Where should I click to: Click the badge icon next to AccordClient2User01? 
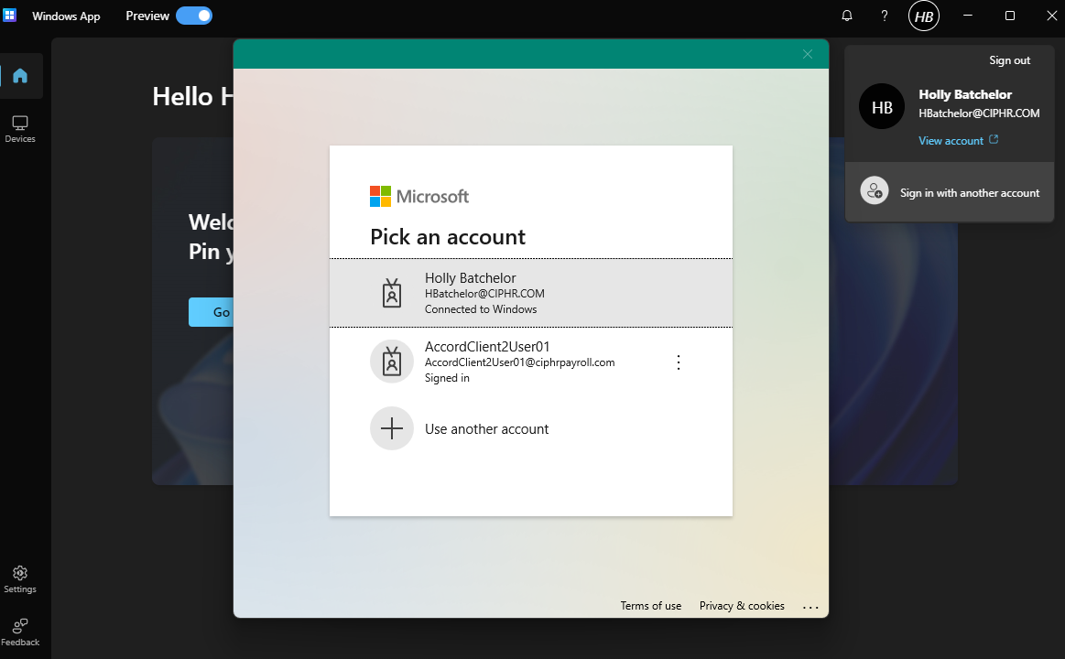tap(392, 361)
